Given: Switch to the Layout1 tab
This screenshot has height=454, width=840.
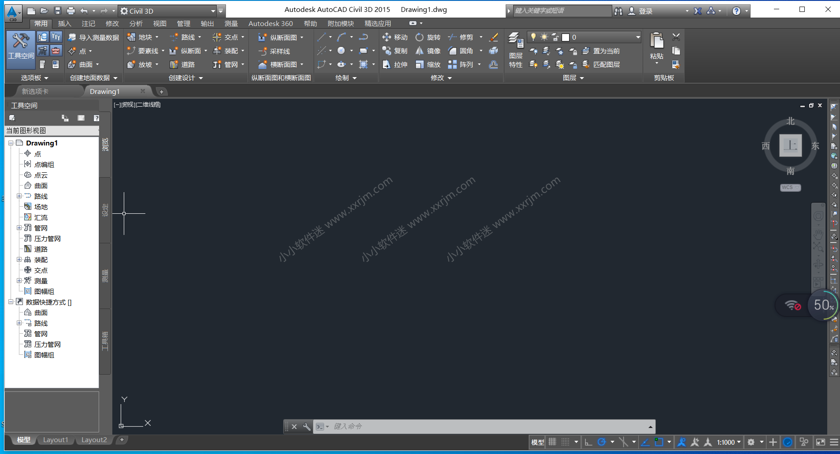Looking at the screenshot, I should [56, 440].
